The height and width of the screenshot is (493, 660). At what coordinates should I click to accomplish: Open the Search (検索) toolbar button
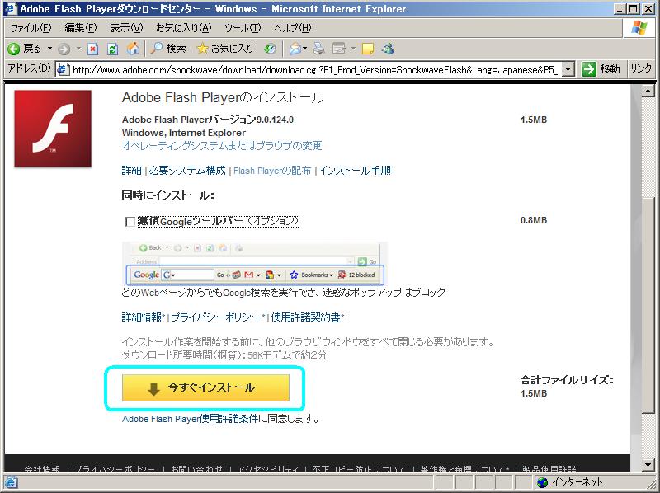click(168, 49)
